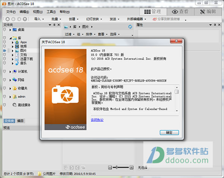
Task: Toggle the easy-select marker for 离线媒体
Action: 4,105
